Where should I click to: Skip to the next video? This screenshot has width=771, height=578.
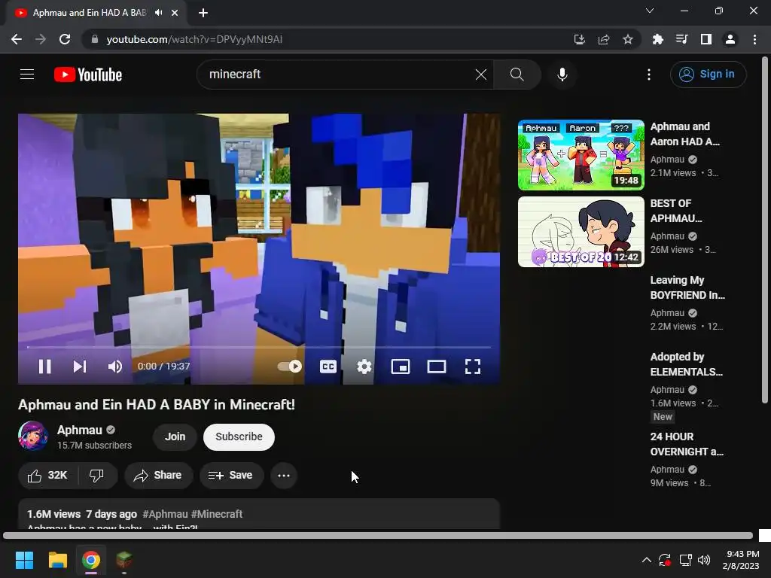(80, 367)
